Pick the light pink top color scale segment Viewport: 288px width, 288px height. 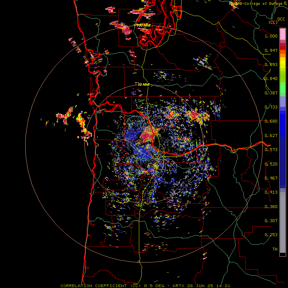(283, 34)
